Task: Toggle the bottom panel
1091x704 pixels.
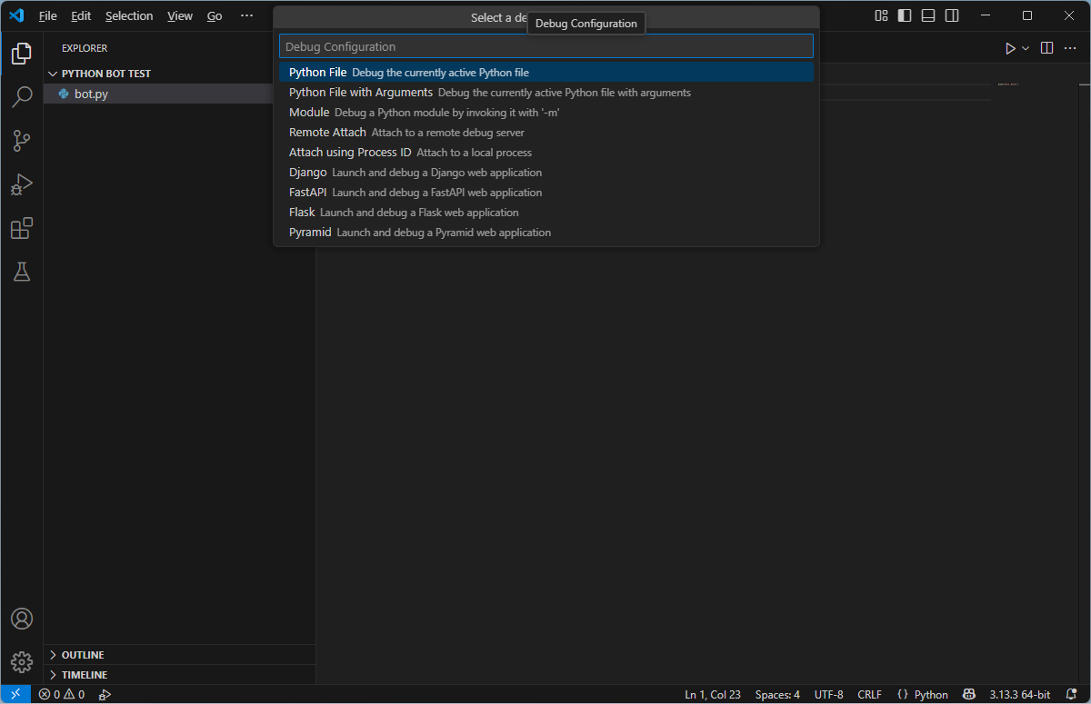Action: [928, 15]
